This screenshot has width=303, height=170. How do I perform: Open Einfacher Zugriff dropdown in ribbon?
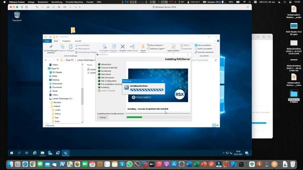click(156, 49)
